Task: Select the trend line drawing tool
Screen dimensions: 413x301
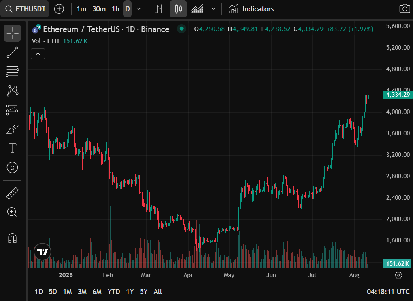Action: pos(13,53)
